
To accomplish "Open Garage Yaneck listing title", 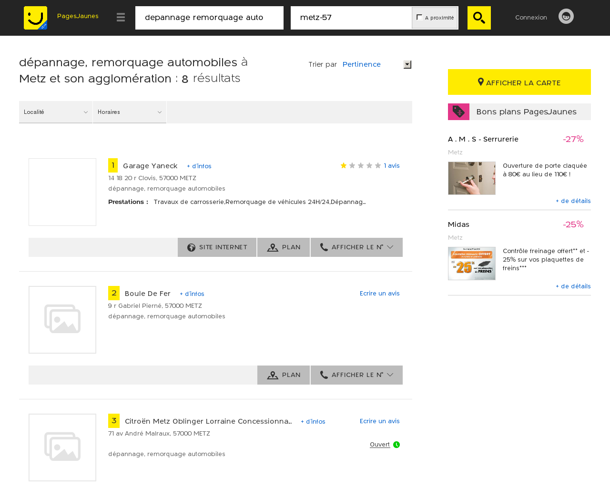I will click(150, 166).
